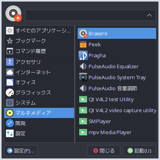Click the SMPlayer green play icon
Image resolution: width=160 pixels, height=160 pixels.
[x=83, y=121]
